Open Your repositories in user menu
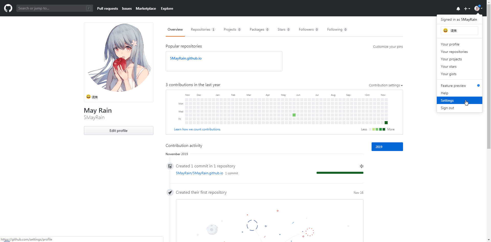 460,52
